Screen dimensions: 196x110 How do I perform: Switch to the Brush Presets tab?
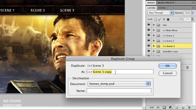pyautogui.click(x=166, y=3)
